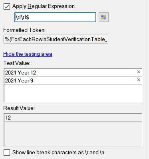Click the empty area of the Result Value box

(73, 134)
